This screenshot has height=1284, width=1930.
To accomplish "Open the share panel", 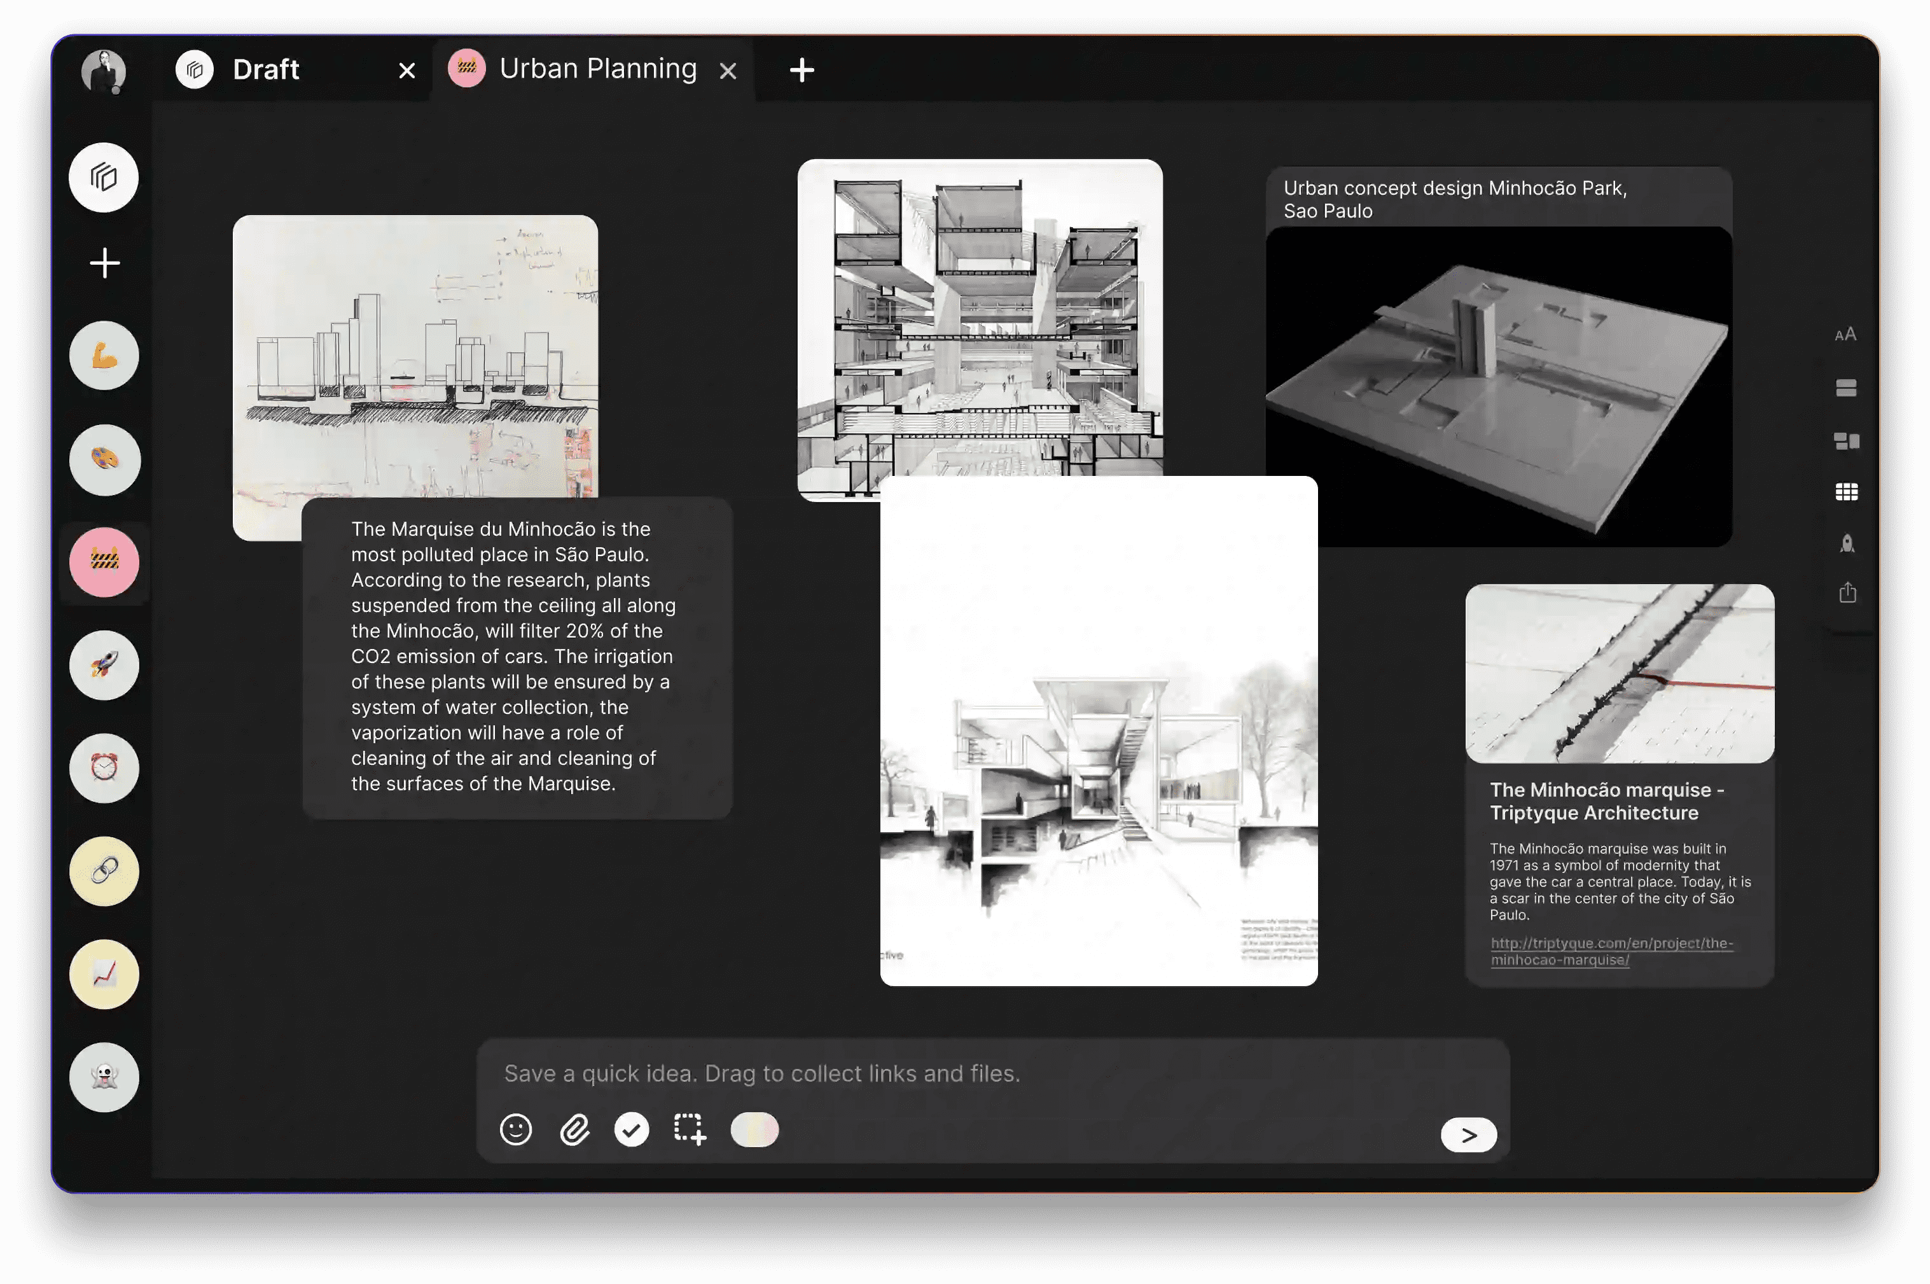I will (x=1847, y=593).
